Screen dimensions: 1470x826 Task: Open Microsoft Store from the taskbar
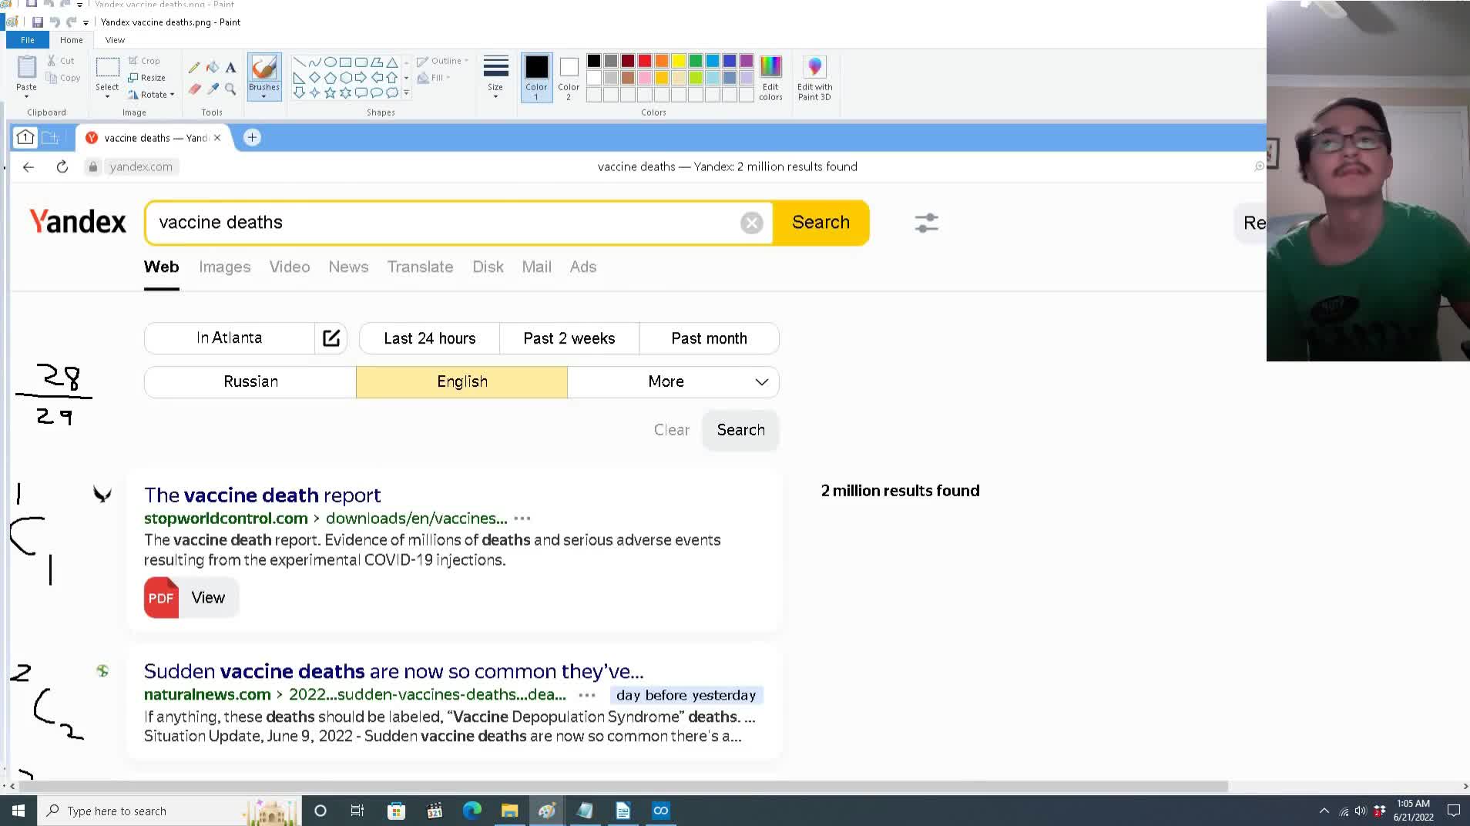396,811
